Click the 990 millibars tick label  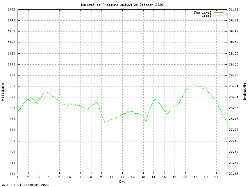(x=12, y=75)
